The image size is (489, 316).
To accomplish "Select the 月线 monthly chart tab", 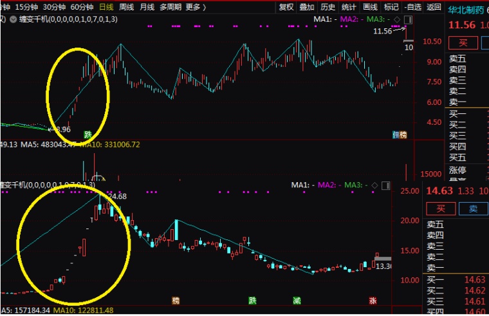I will point(147,7).
